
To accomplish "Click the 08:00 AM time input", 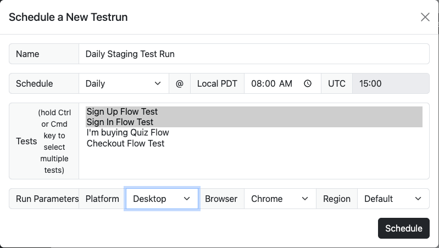I will point(272,84).
